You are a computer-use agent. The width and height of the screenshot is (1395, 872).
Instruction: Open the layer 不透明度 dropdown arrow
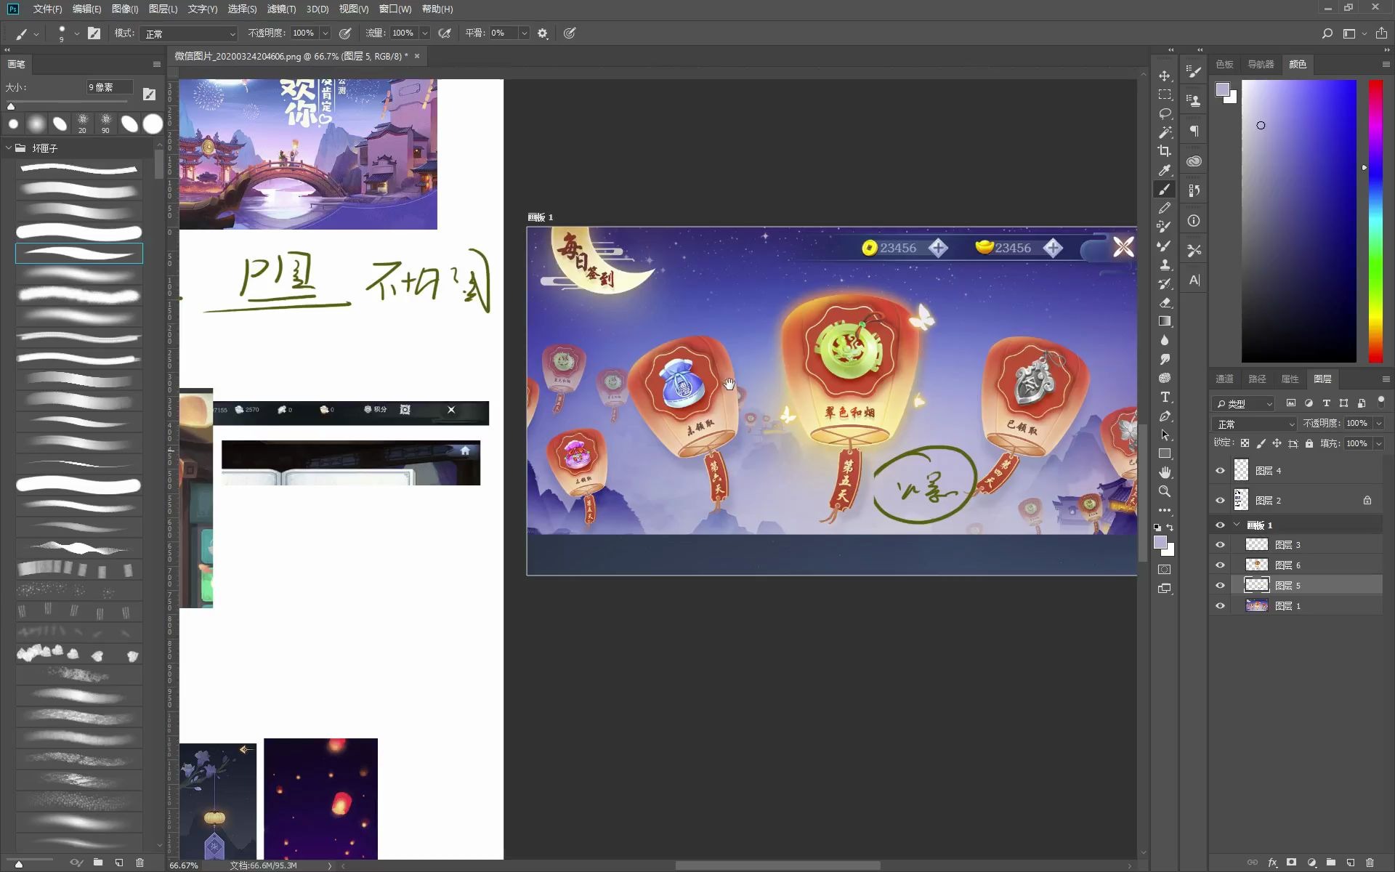1378,424
